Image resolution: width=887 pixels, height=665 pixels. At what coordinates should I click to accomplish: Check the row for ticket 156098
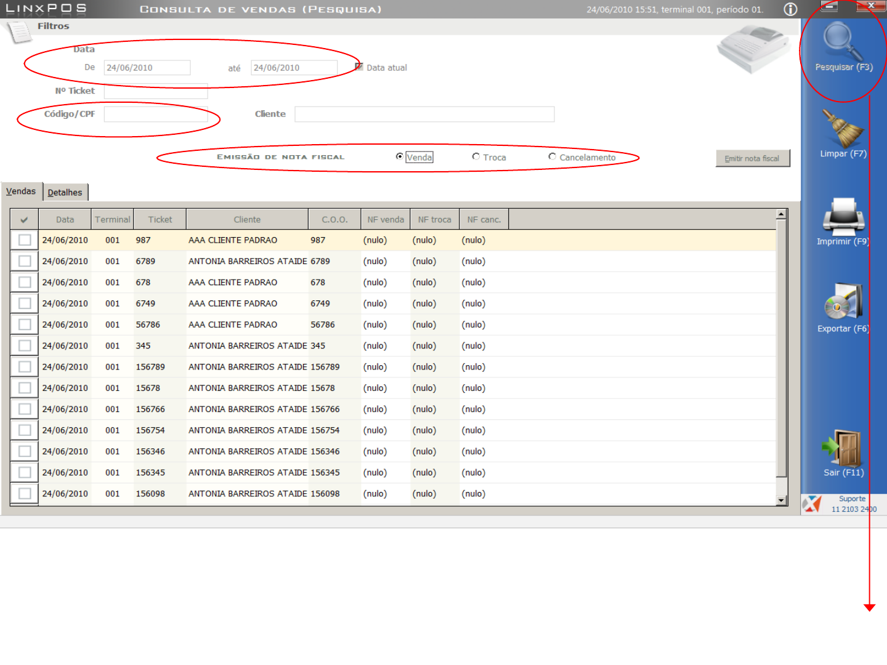25,494
